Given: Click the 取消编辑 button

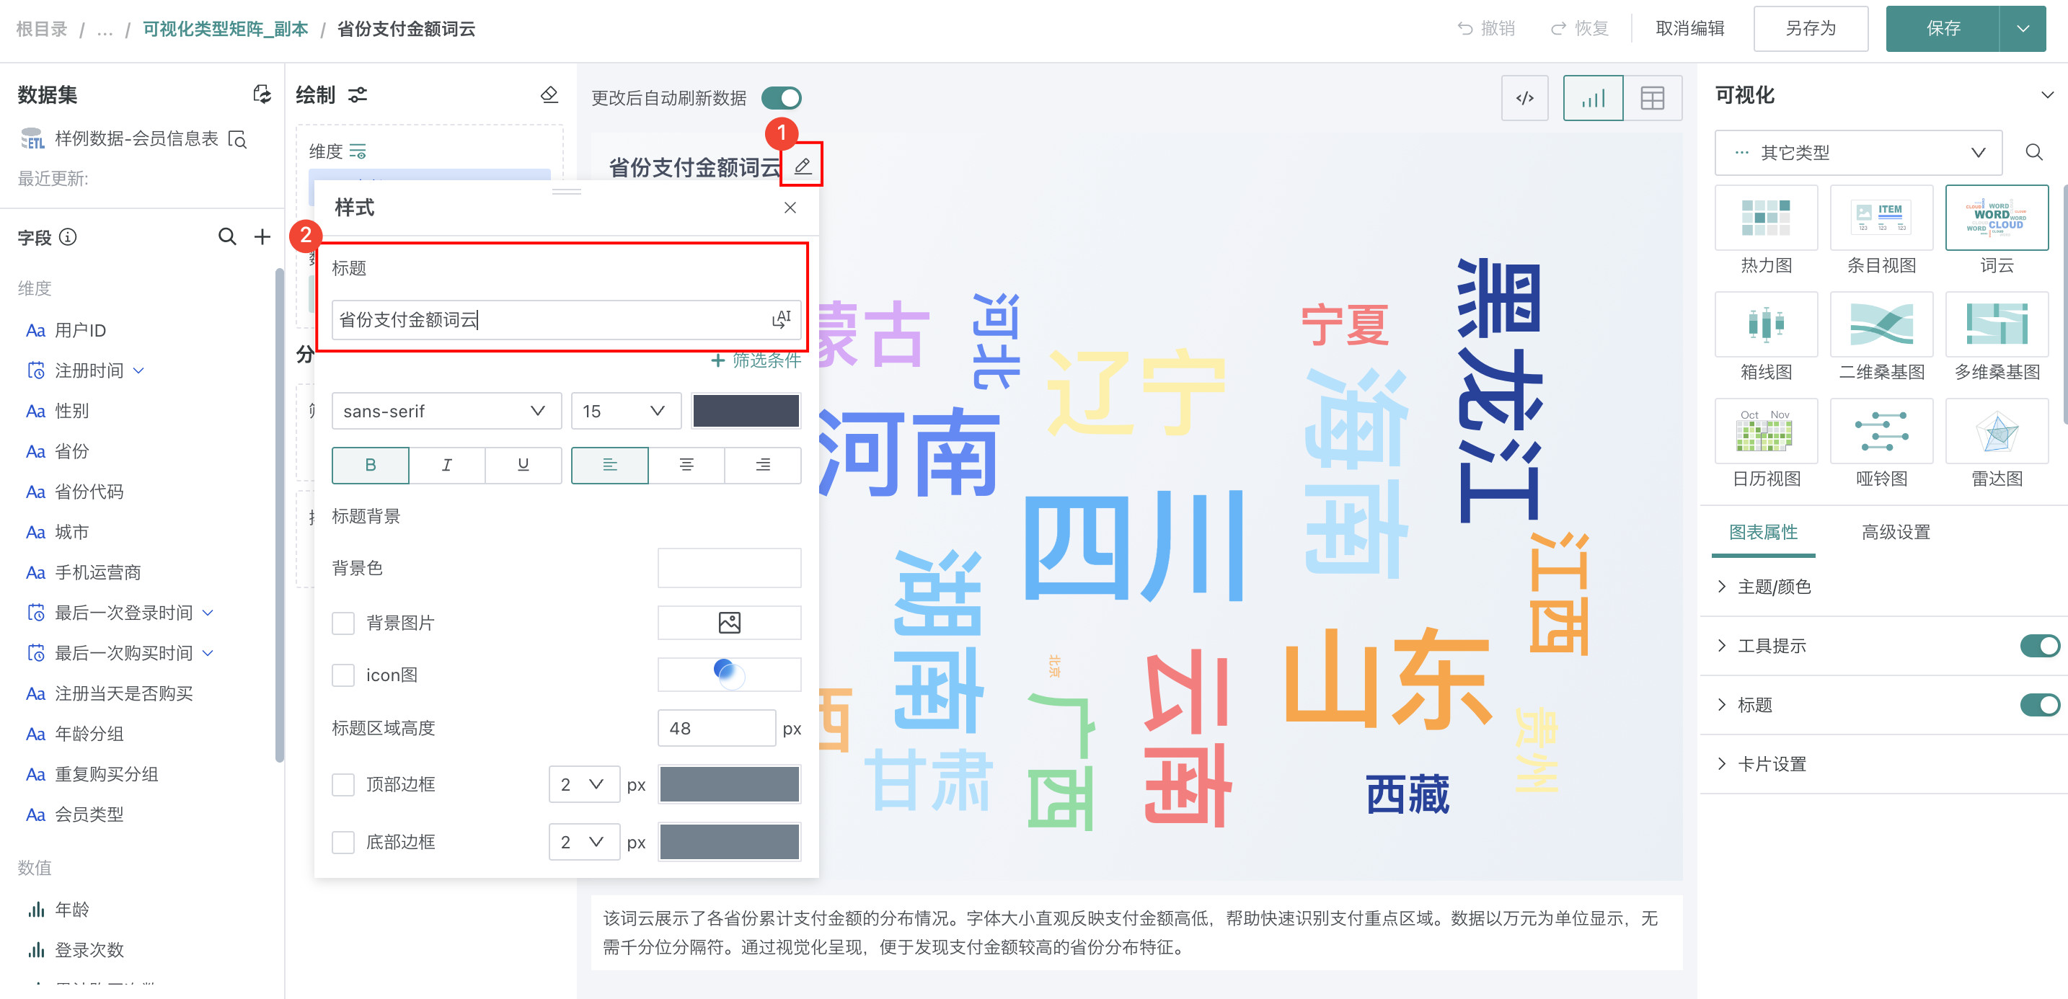Looking at the screenshot, I should (1689, 28).
